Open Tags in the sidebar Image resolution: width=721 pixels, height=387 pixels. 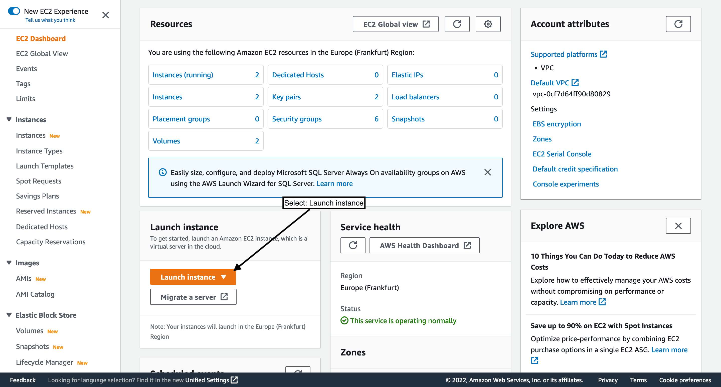23,84
